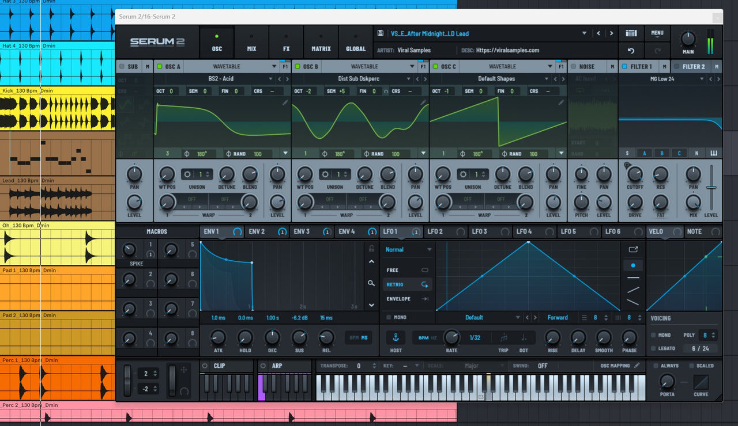
Task: Toggle filter keytrack piano icon
Action: point(713,153)
